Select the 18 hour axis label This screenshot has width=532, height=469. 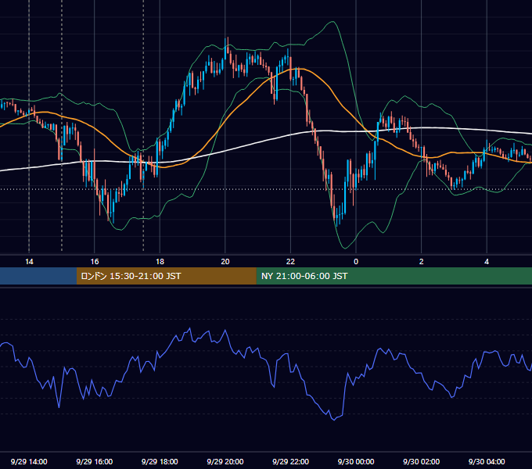click(x=160, y=262)
